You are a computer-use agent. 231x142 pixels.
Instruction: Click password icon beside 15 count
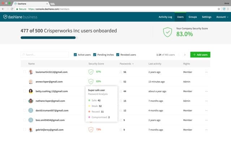tap(121, 101)
